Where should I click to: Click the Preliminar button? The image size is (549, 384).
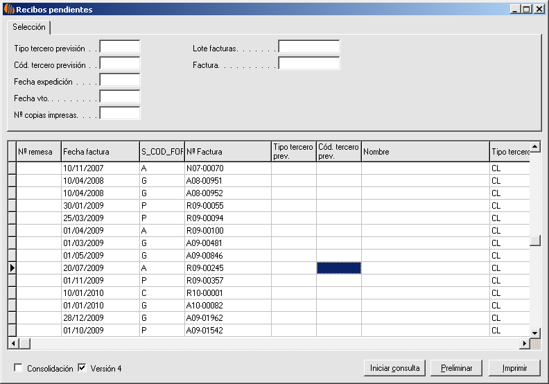tap(456, 368)
